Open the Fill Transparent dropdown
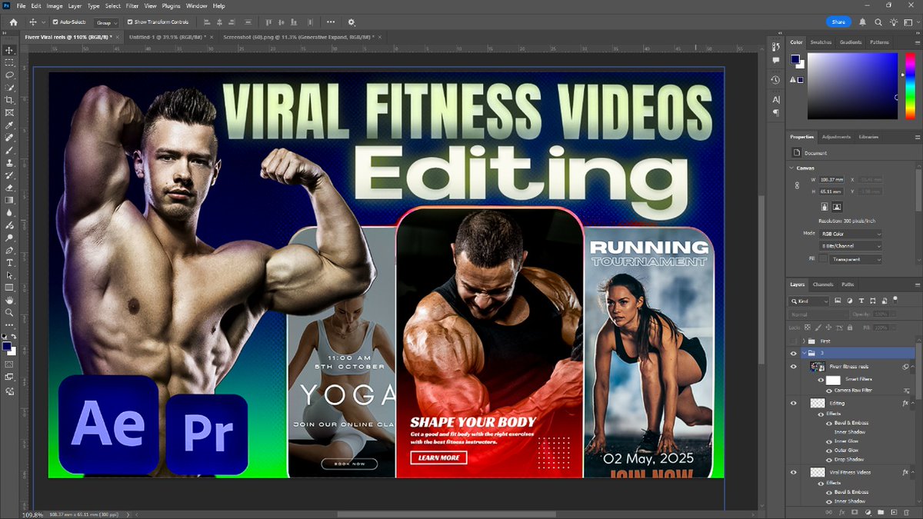This screenshot has width=923, height=519. [856, 259]
